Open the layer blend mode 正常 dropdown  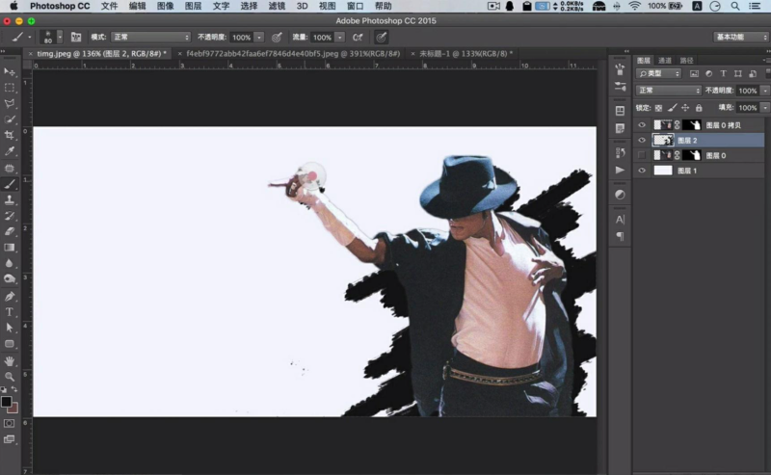coord(668,91)
